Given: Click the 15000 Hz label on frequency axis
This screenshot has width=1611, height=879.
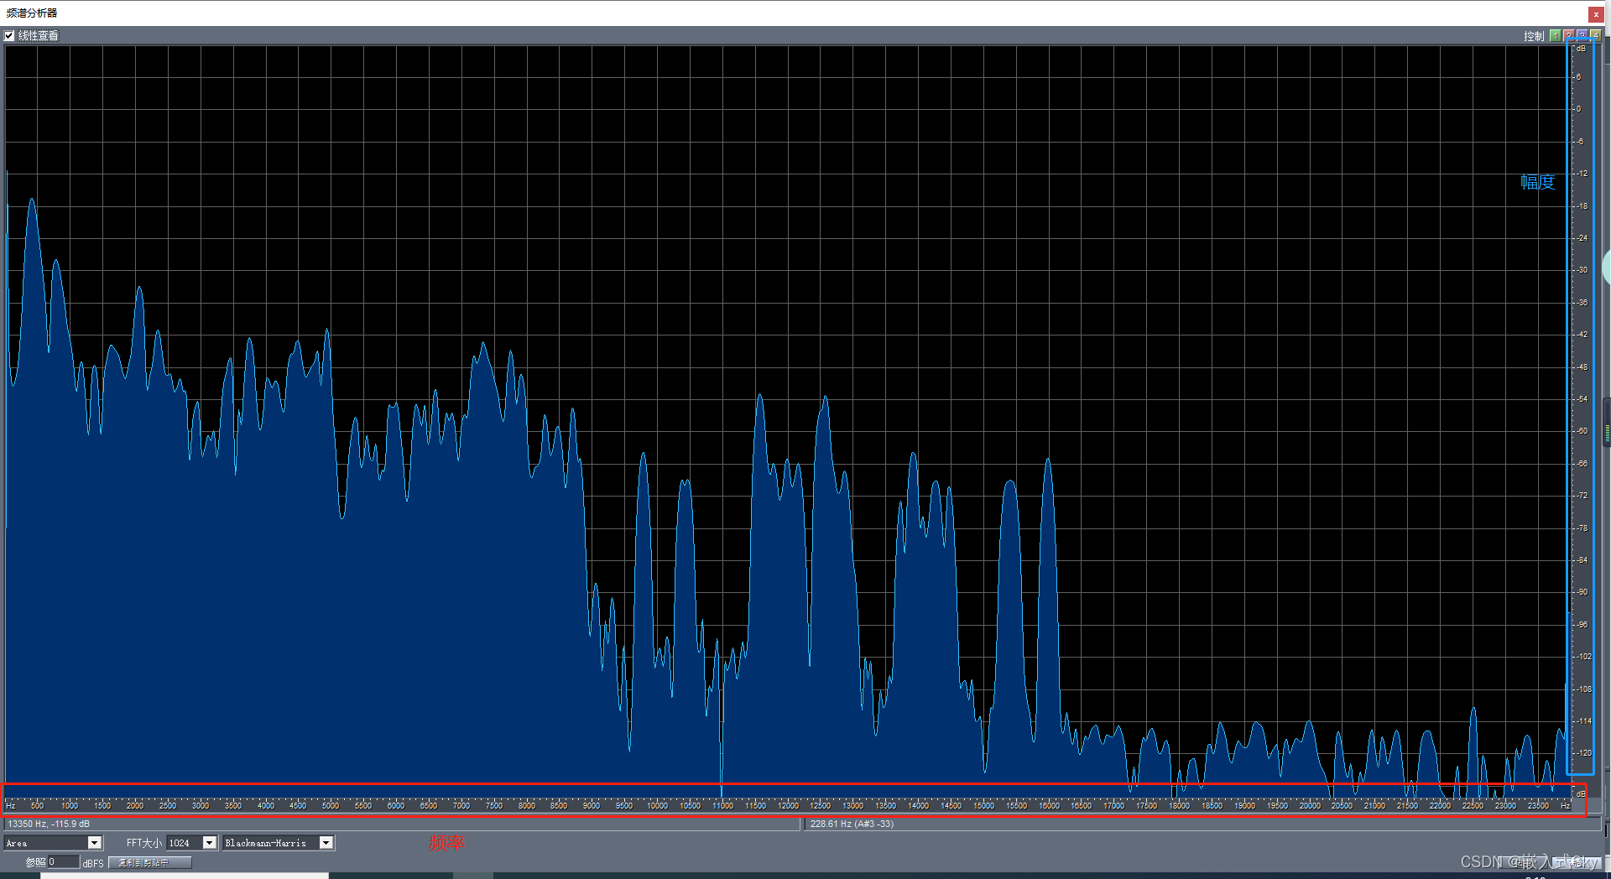Looking at the screenshot, I should 983,805.
